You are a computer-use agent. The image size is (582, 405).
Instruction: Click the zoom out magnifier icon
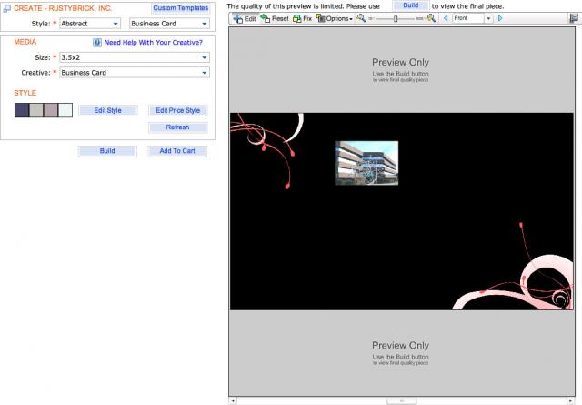point(361,18)
